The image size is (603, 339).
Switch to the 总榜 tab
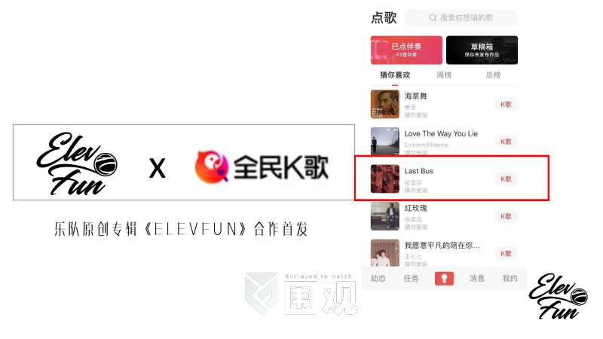tap(493, 75)
